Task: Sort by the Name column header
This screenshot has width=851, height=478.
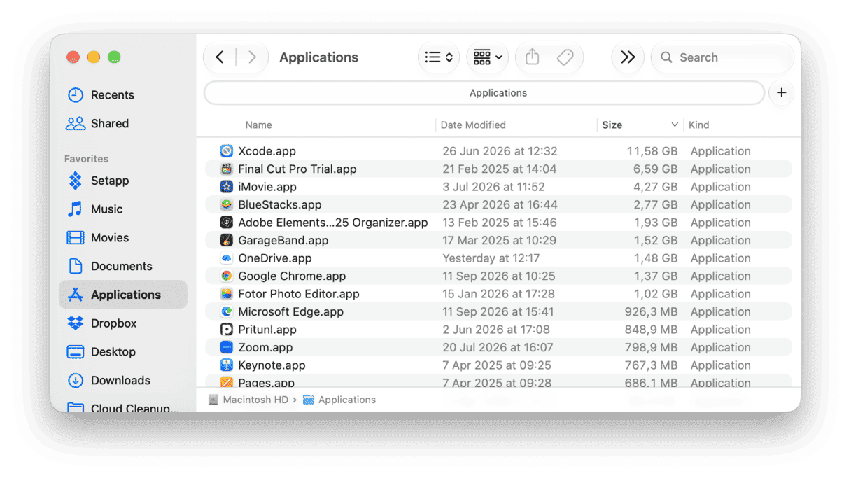Action: 258,125
